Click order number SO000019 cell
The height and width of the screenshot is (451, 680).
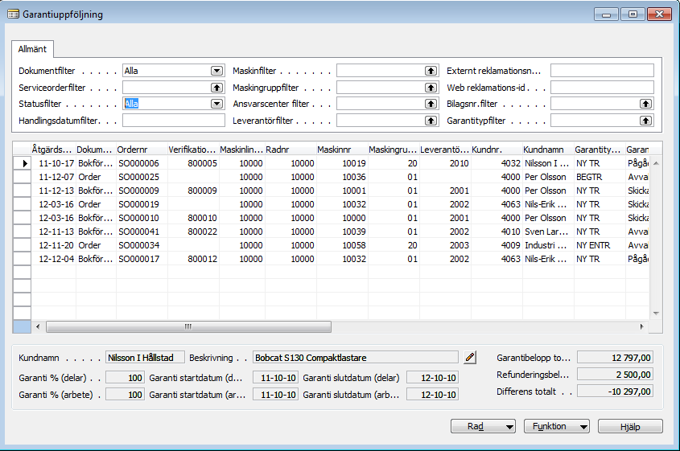tap(142, 204)
